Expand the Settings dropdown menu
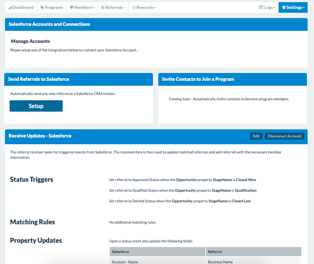 pyautogui.click(x=293, y=7)
